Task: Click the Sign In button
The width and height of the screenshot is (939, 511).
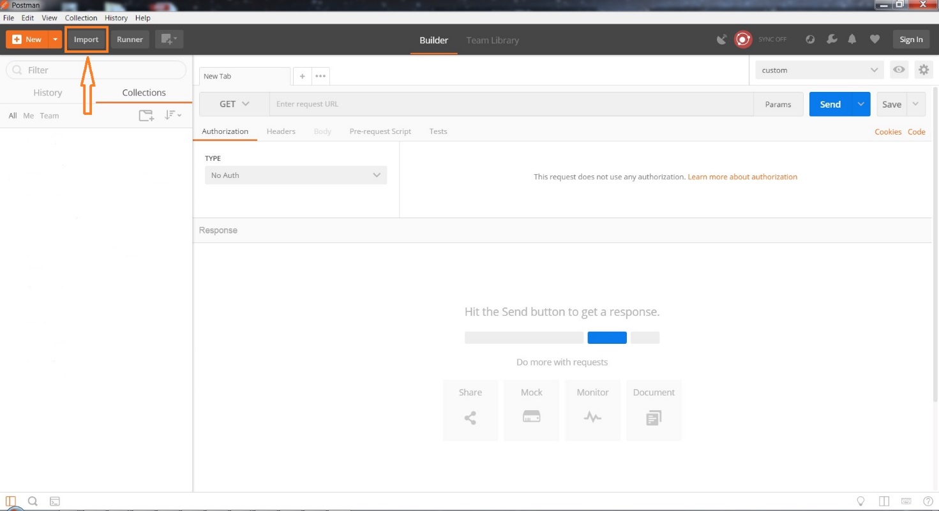Action: 911,40
